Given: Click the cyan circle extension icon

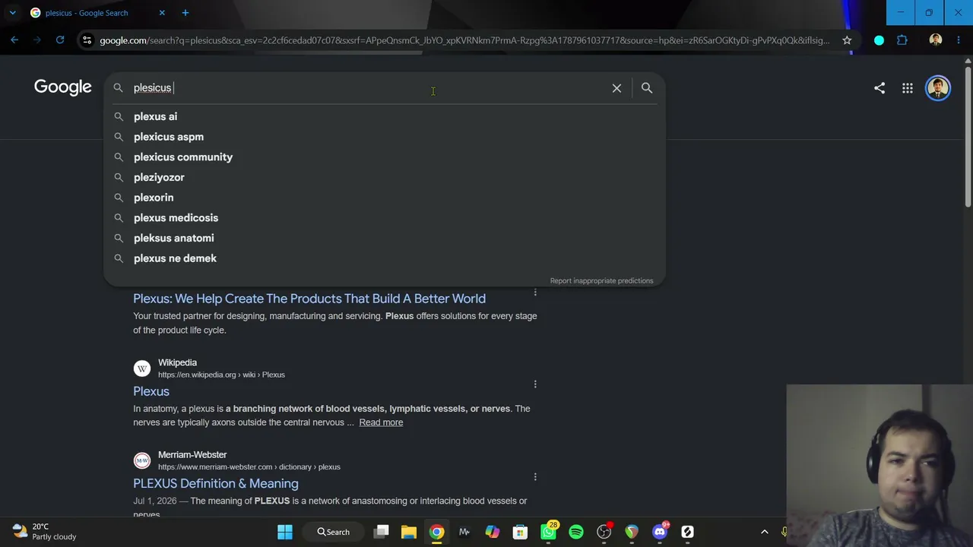Looking at the screenshot, I should (x=880, y=40).
